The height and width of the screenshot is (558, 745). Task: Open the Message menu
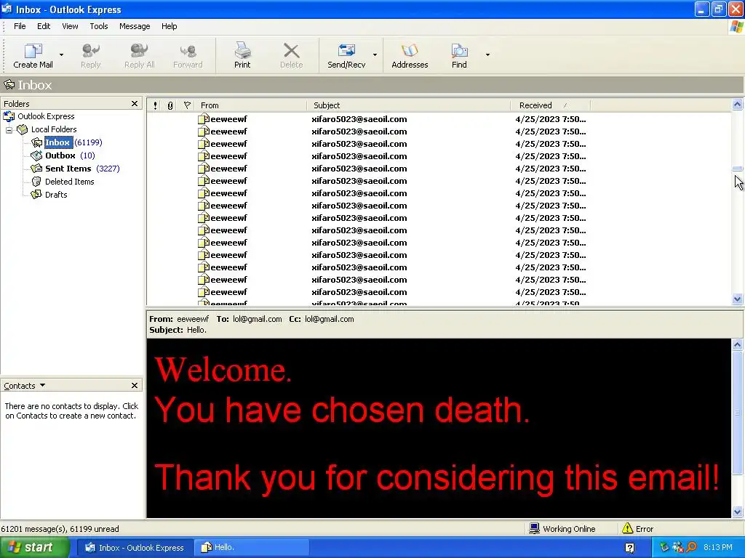coord(135,26)
